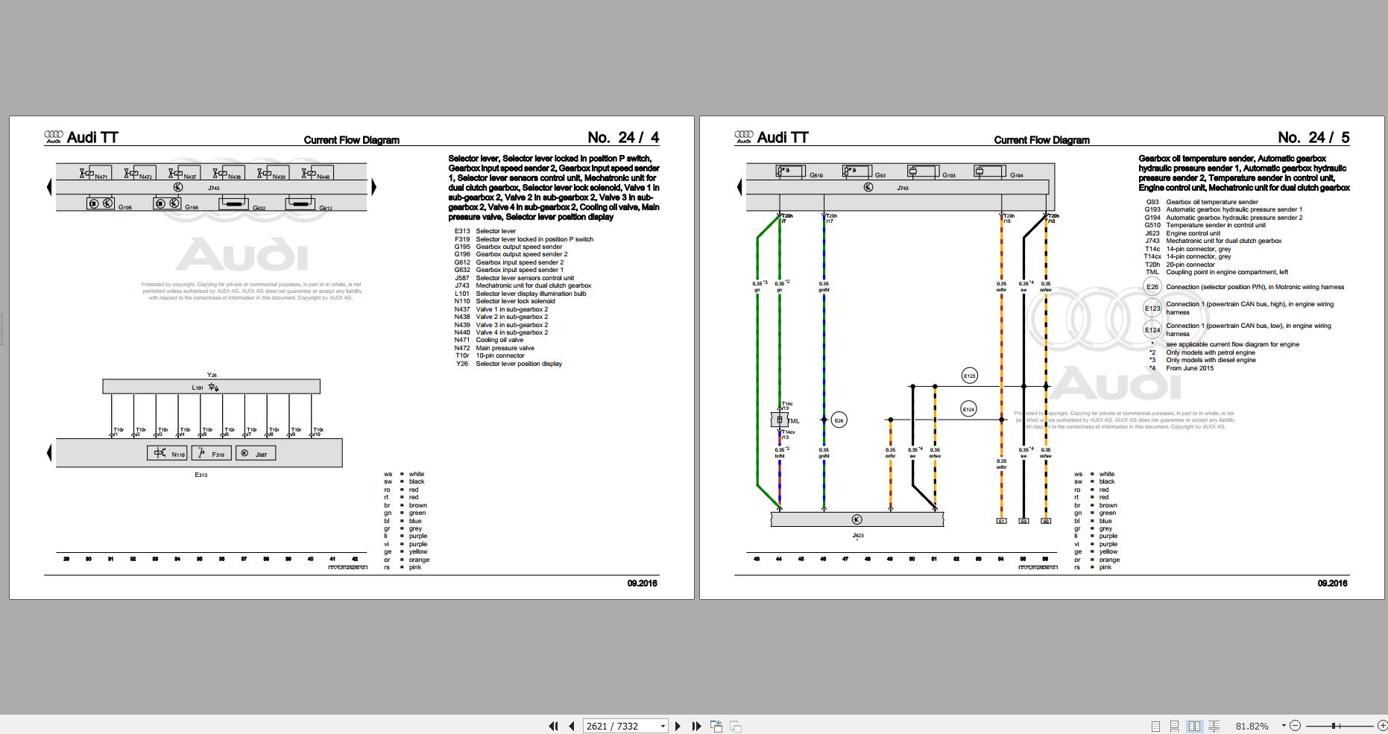Switch to single page view
Screen dimensions: 1388x734
(x=1155, y=726)
